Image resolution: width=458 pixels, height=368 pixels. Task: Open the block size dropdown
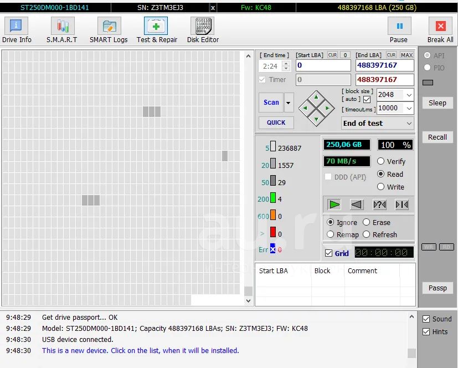click(x=409, y=95)
